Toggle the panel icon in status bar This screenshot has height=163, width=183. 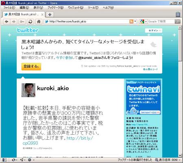4,160
